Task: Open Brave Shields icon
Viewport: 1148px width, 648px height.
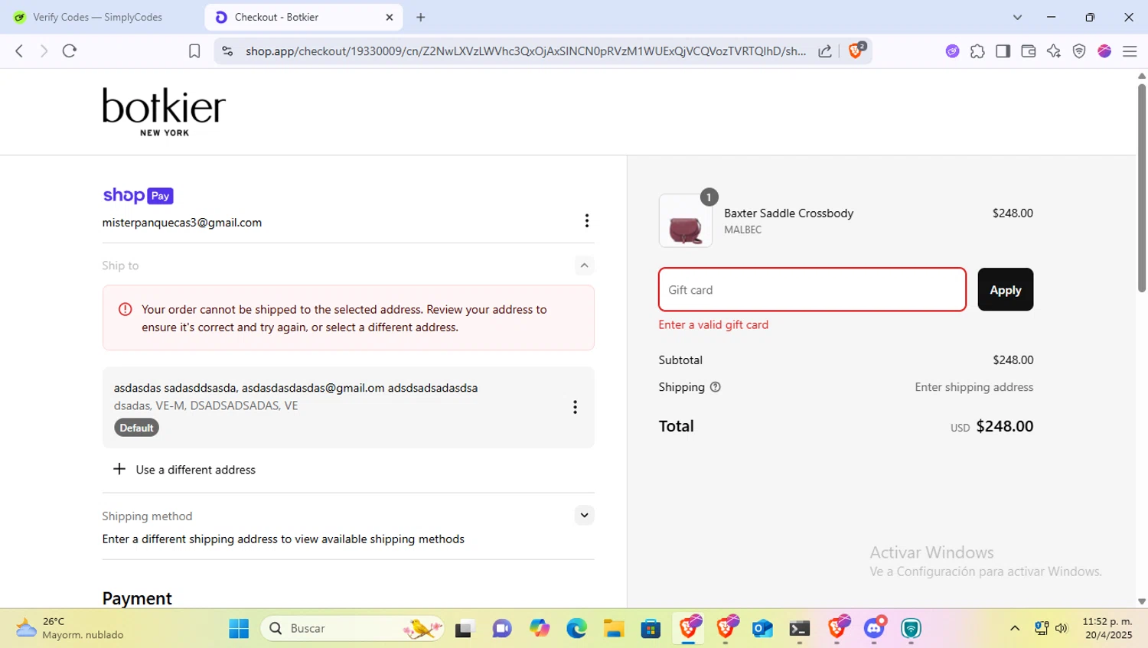Action: click(x=856, y=50)
